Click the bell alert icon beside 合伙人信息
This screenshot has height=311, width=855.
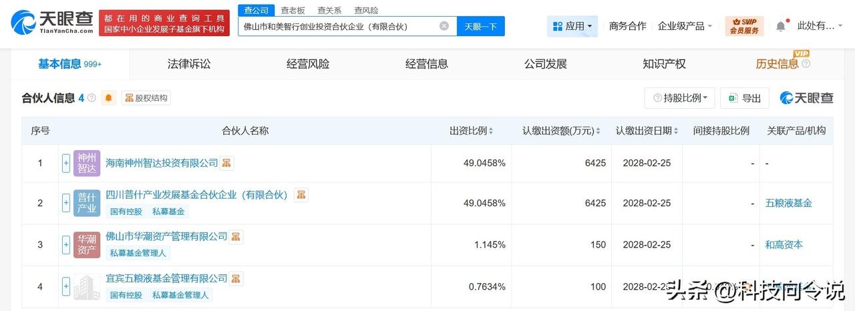click(109, 98)
